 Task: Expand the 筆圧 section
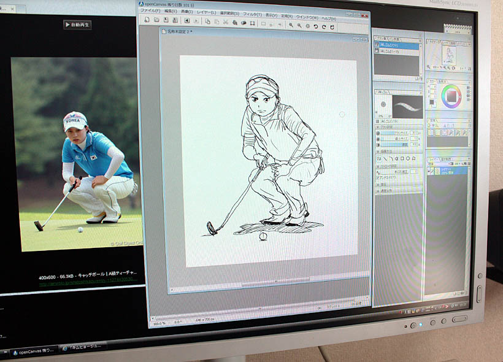[x=378, y=185]
